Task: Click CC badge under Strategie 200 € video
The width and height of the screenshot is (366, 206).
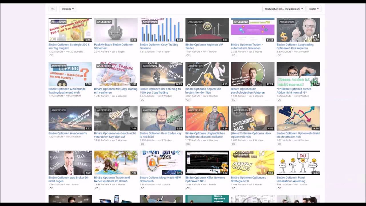Action: (x=51, y=56)
